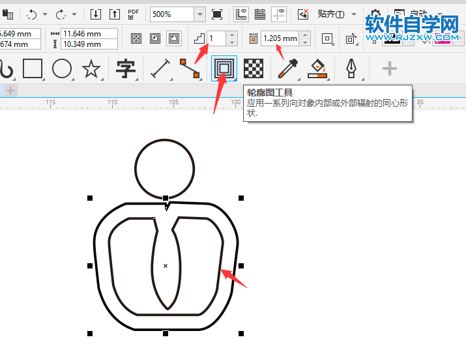Click the add page plus tab
The height and width of the screenshot is (361, 466).
[x=10, y=91]
